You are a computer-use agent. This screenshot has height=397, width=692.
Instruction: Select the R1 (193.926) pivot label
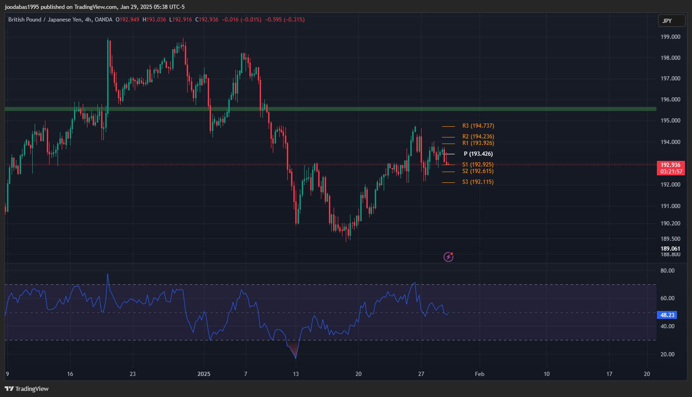pyautogui.click(x=478, y=143)
